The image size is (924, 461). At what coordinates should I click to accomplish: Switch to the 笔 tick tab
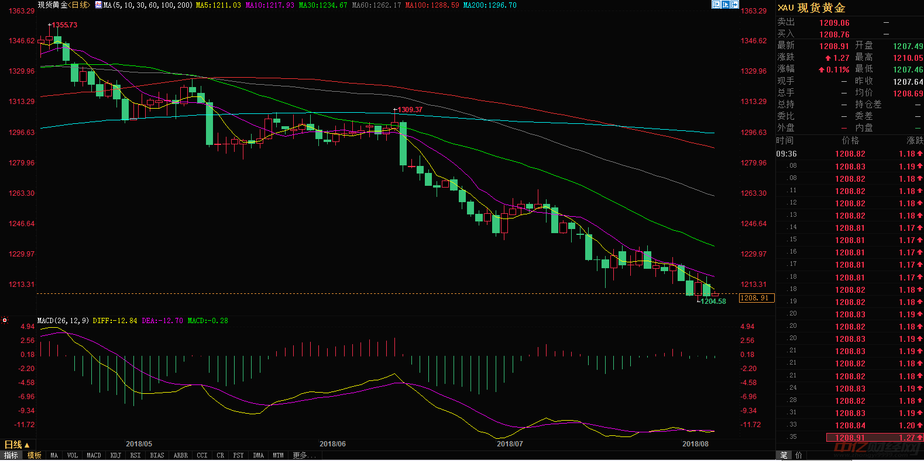(784, 455)
